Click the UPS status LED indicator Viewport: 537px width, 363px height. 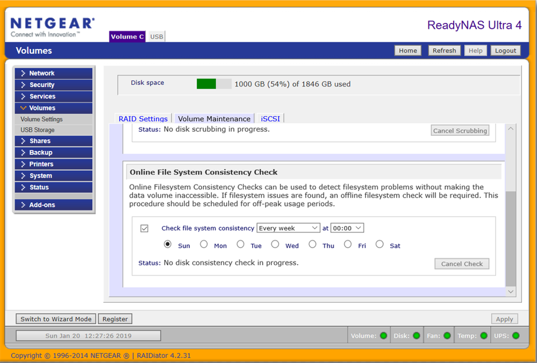pyautogui.click(x=515, y=336)
